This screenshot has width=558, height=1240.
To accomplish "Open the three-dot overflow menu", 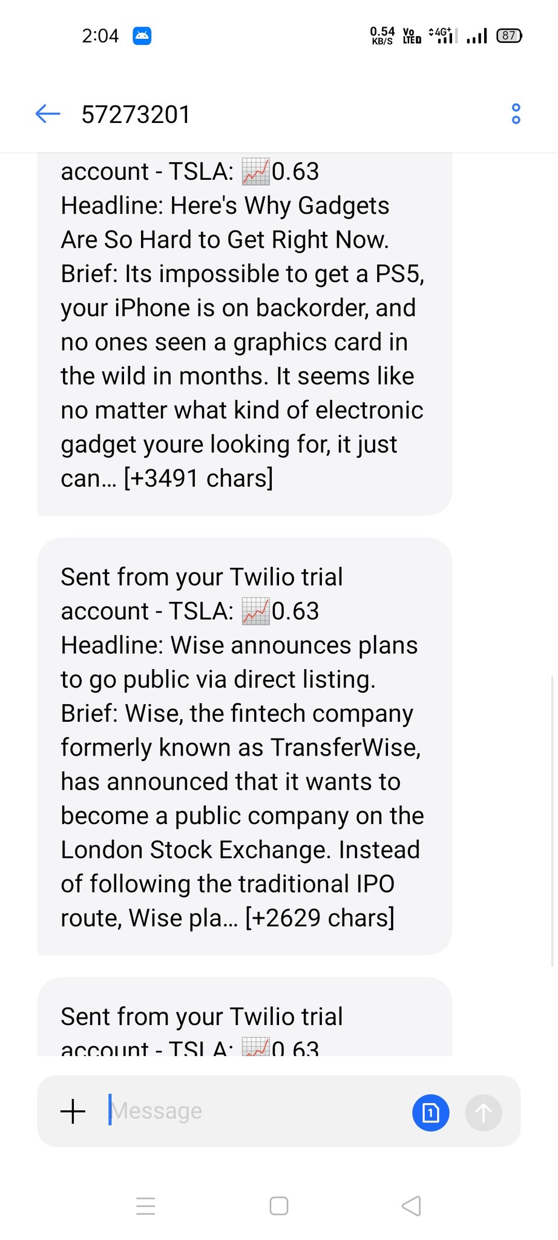I will 516,114.
